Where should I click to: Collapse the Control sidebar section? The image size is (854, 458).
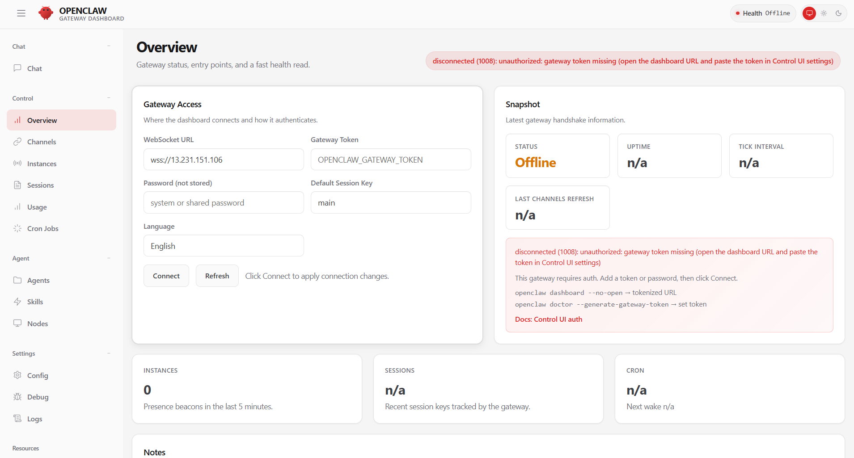click(109, 98)
